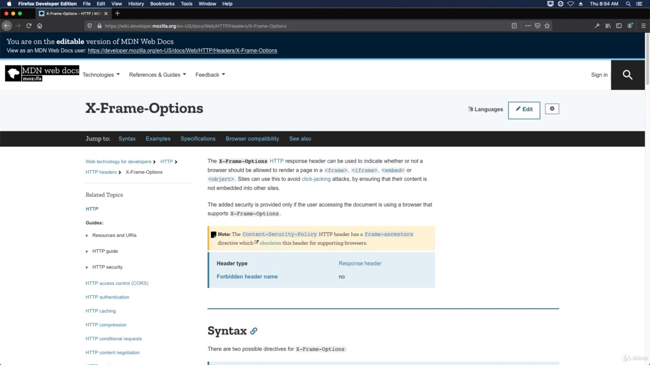Open Web technology for developers breadcrumb
Viewport: 650px width, 365px height.
(118, 162)
